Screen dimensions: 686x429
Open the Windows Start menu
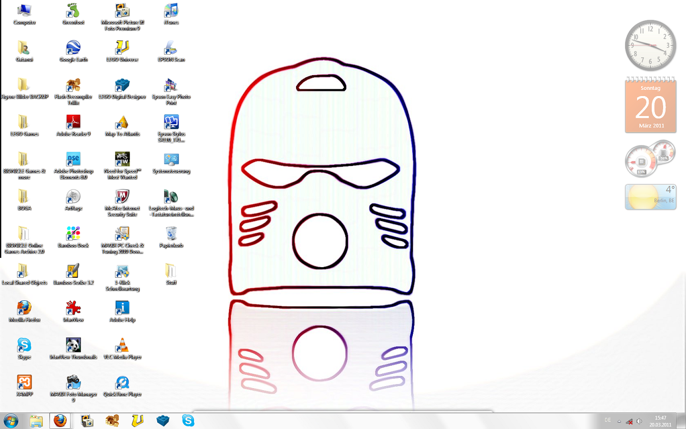[x=9, y=421]
